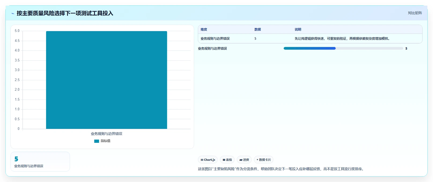Click the y-axis label 5.0
This screenshot has height=182, width=433.
17,31
